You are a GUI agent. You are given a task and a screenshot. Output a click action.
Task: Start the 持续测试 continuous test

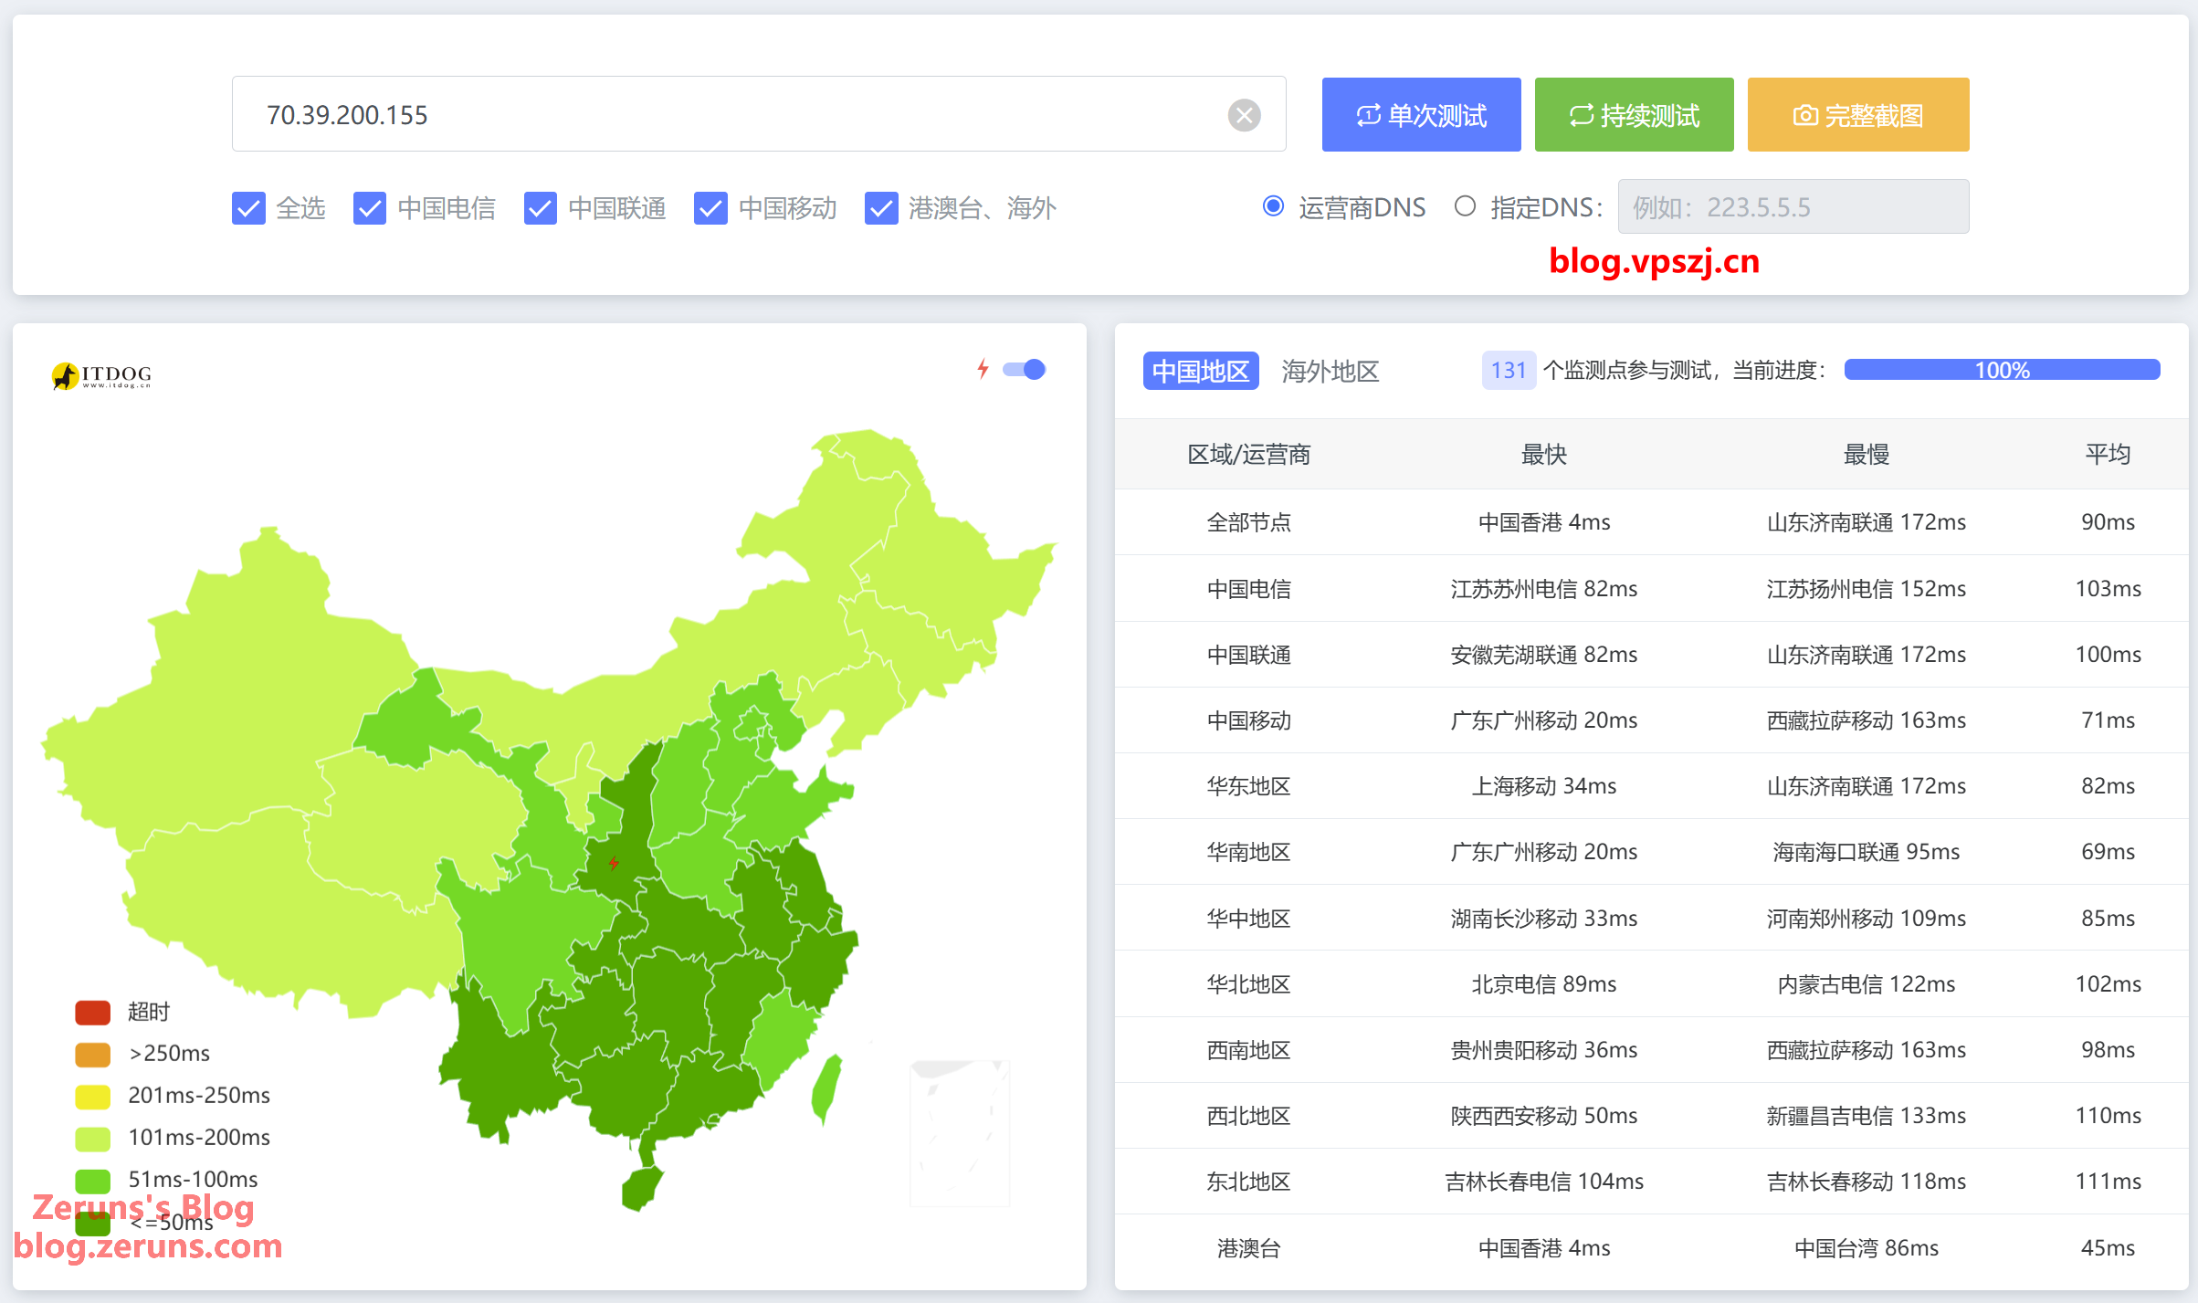(x=1634, y=115)
